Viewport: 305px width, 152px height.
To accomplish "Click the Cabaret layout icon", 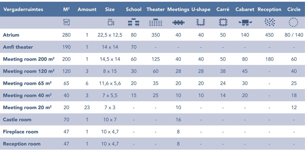I will [x=245, y=22].
